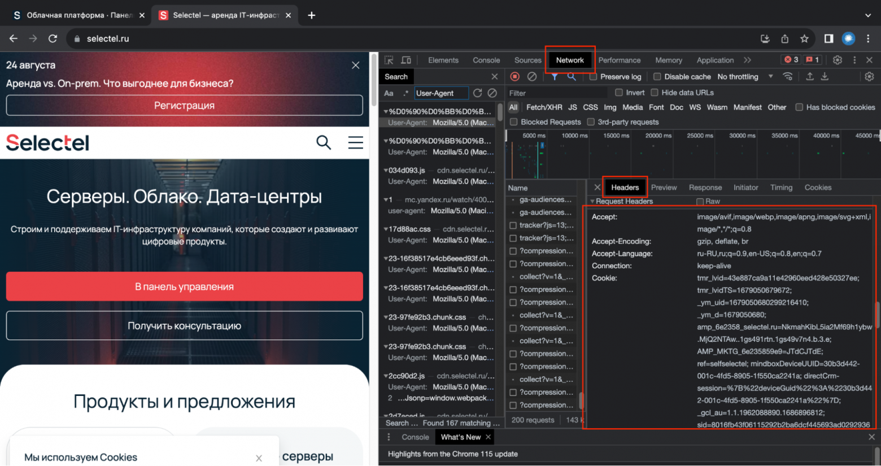This screenshot has width=881, height=466.
Task: Toggle the network filter funnel icon
Action: [x=555, y=76]
